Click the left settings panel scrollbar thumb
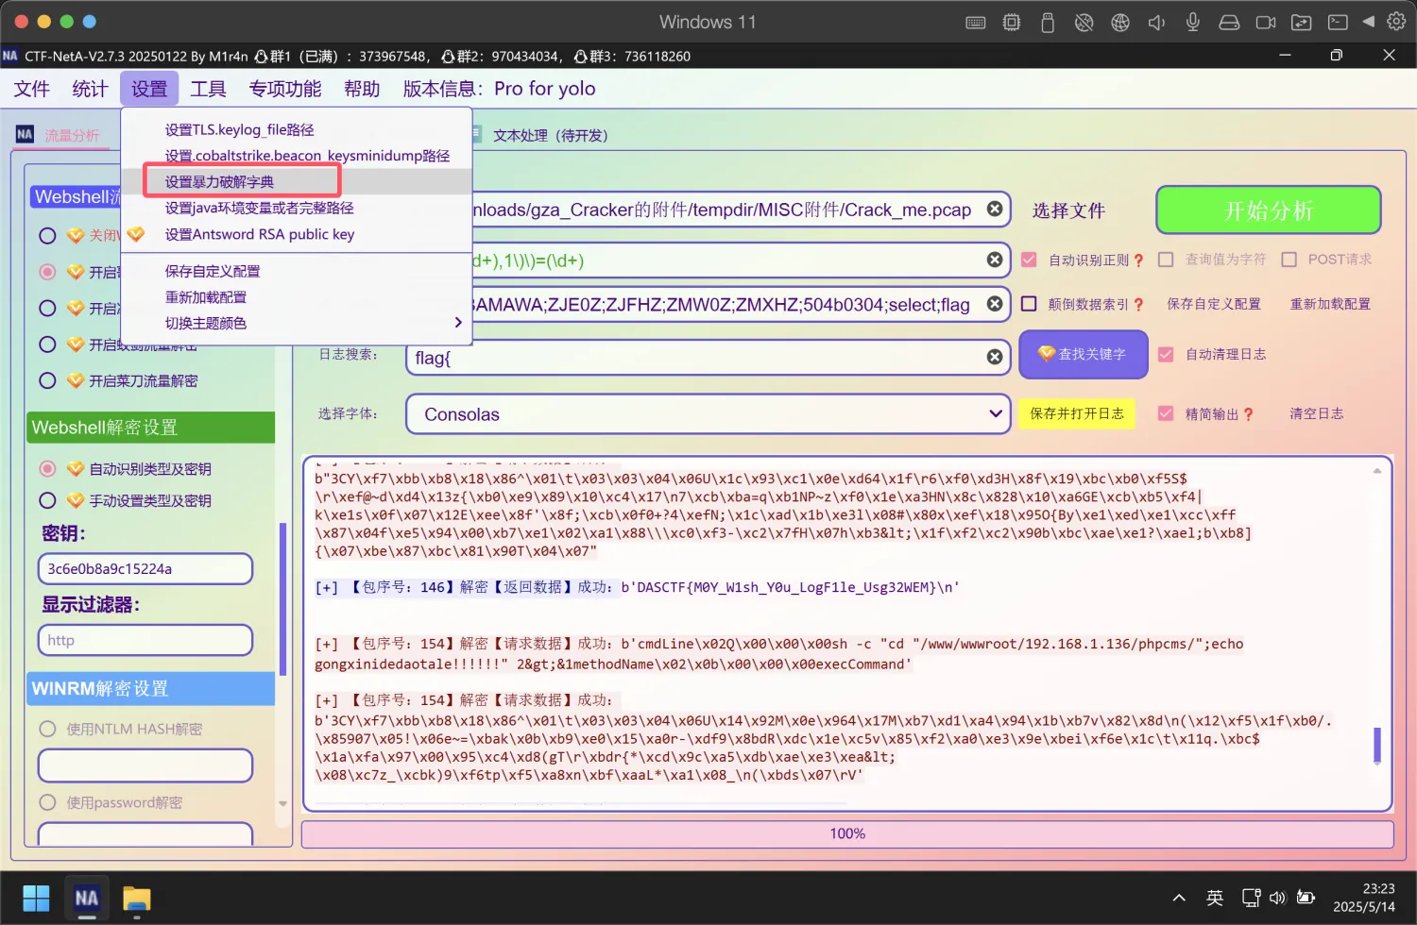This screenshot has height=925, width=1417. click(x=282, y=598)
